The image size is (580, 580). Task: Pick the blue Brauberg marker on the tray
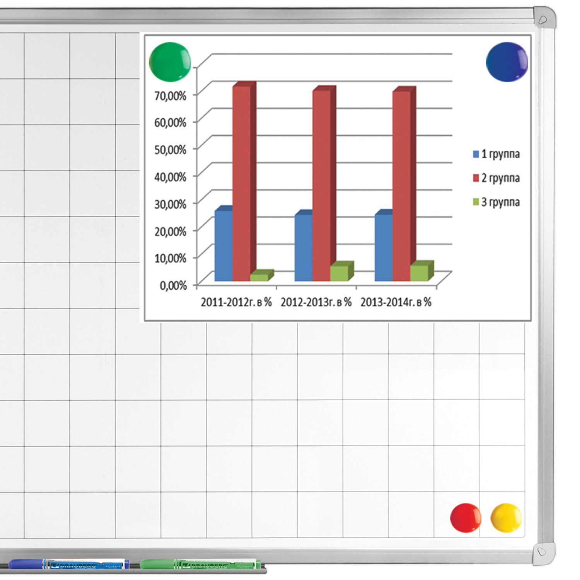pos(69,564)
